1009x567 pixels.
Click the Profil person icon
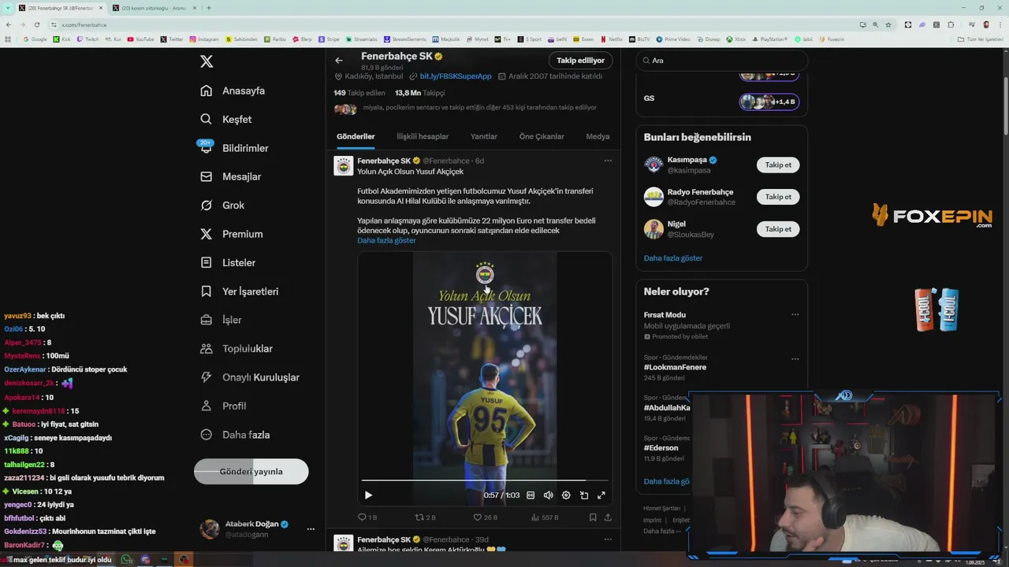coord(207,406)
